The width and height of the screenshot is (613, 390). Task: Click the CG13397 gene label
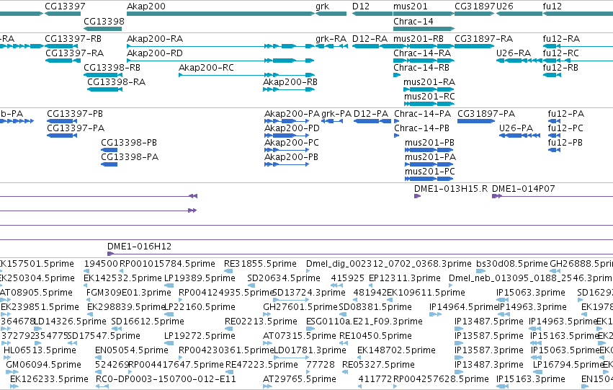[x=65, y=6]
